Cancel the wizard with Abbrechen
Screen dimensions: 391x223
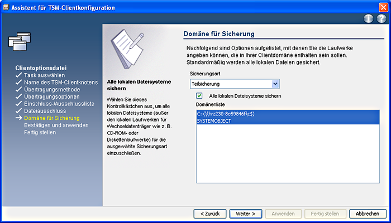[x=367, y=214]
